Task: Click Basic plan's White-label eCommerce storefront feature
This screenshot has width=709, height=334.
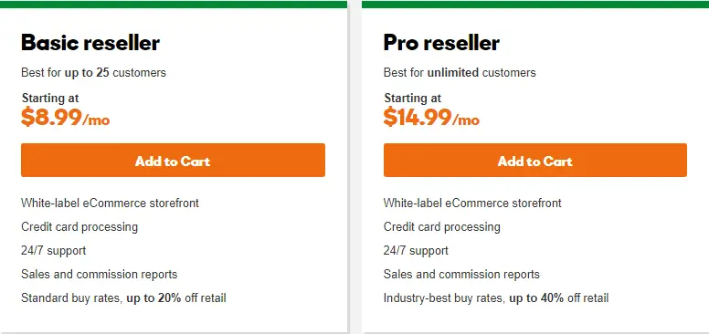Action: [110, 204]
